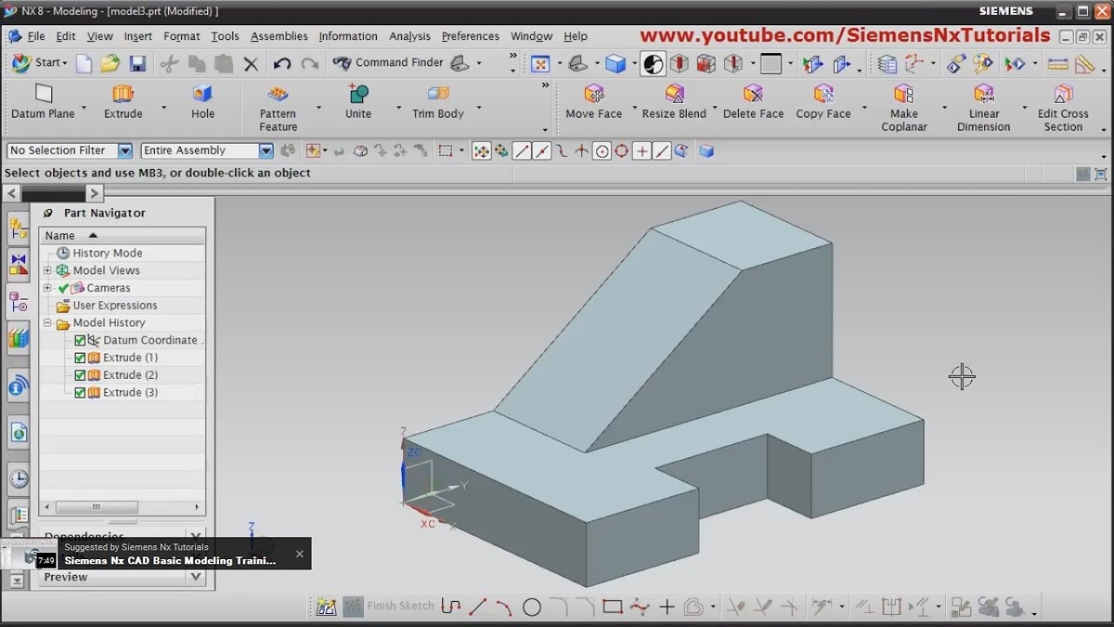This screenshot has width=1114, height=627.
Task: Toggle the Extrude (1) checkbox
Action: 80,358
